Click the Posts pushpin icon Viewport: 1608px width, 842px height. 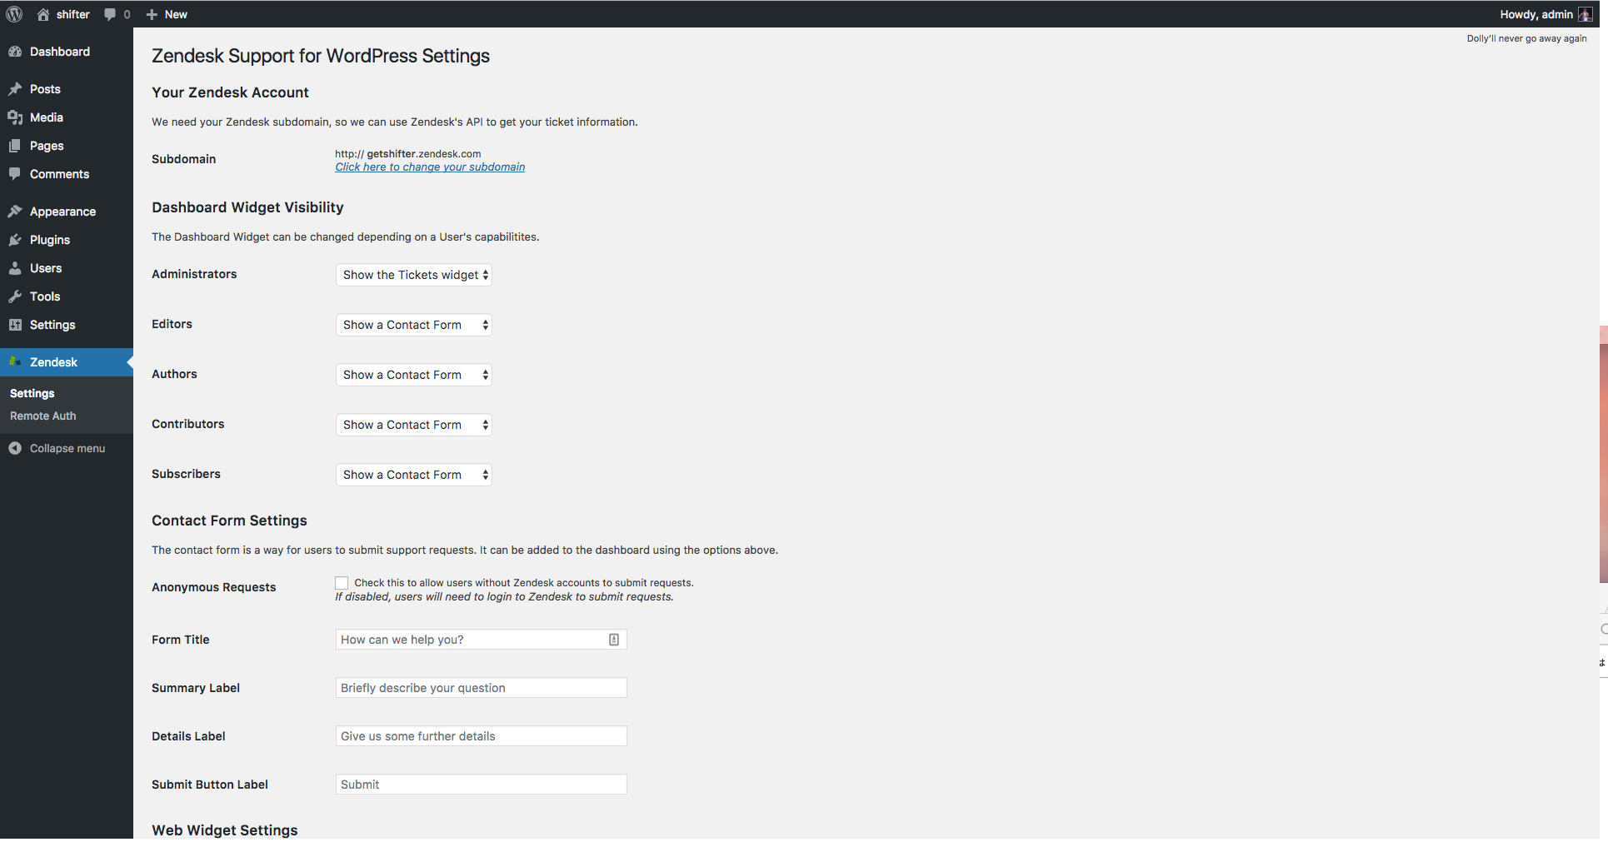pyautogui.click(x=15, y=89)
